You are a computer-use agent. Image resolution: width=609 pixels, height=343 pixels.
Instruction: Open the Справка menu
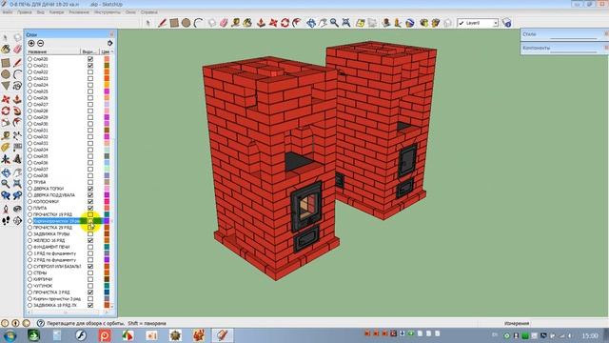pos(149,12)
